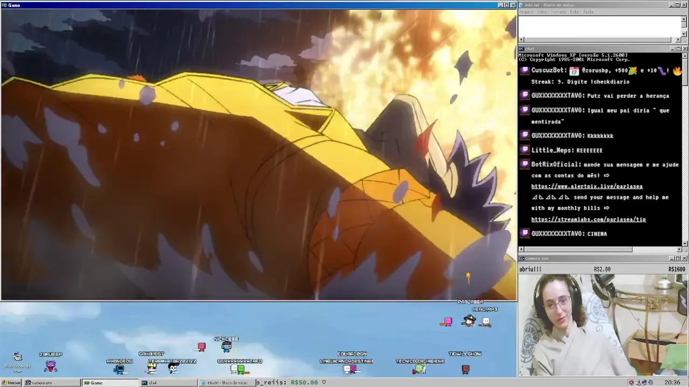Open Formatar menu in Bloco de notas
The height and width of the screenshot is (387, 689).
(x=559, y=12)
